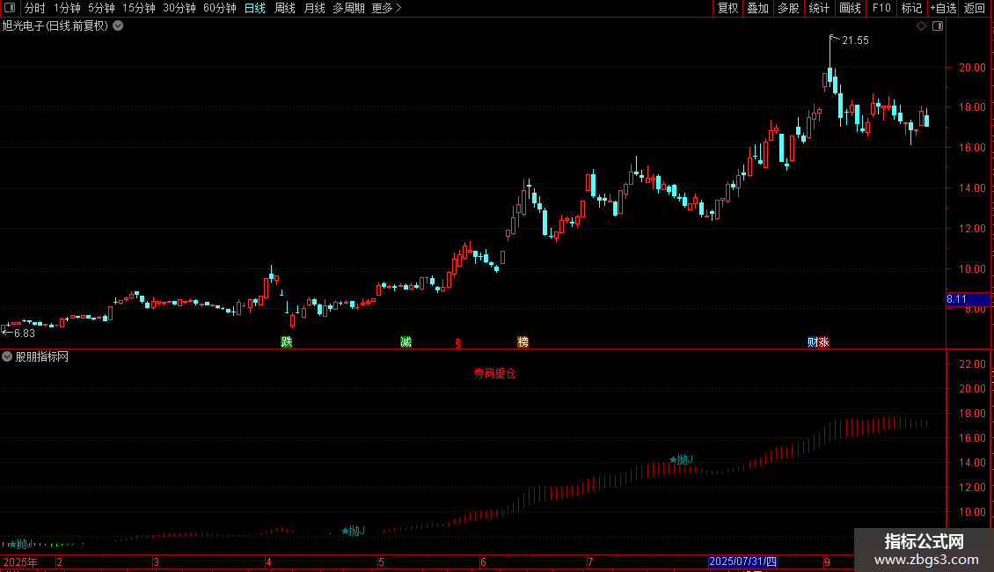The image size is (994, 572).
Task: Open the 画线 drawing tools
Action: tap(850, 8)
